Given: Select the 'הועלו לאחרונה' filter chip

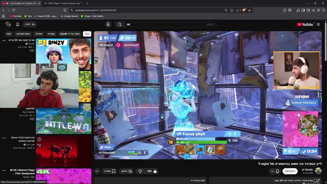Looking at the screenshot, I should pyautogui.click(x=23, y=34).
